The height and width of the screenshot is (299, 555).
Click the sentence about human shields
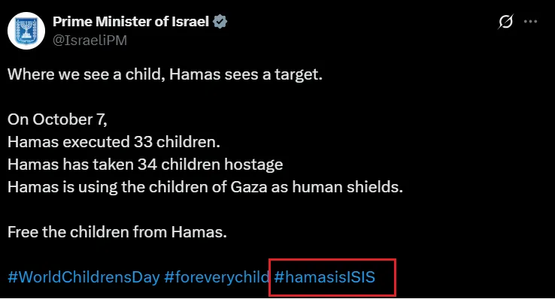[x=205, y=187]
